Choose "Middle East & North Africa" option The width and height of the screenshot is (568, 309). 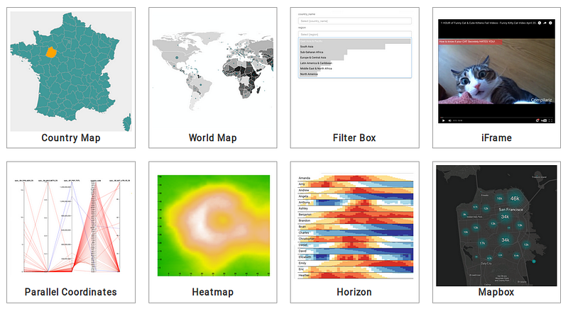pos(354,68)
